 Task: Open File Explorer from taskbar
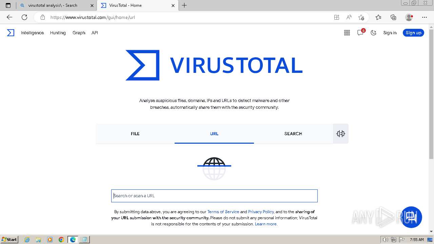[38, 240]
